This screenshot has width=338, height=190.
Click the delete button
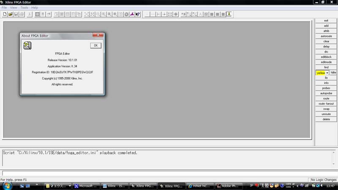[326, 119]
